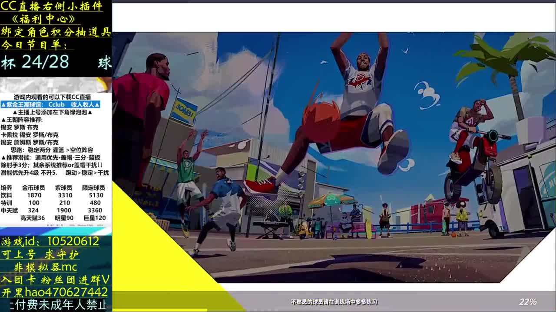Click the value 210 in 特训 row
This screenshot has height=312, width=556.
[64, 203]
